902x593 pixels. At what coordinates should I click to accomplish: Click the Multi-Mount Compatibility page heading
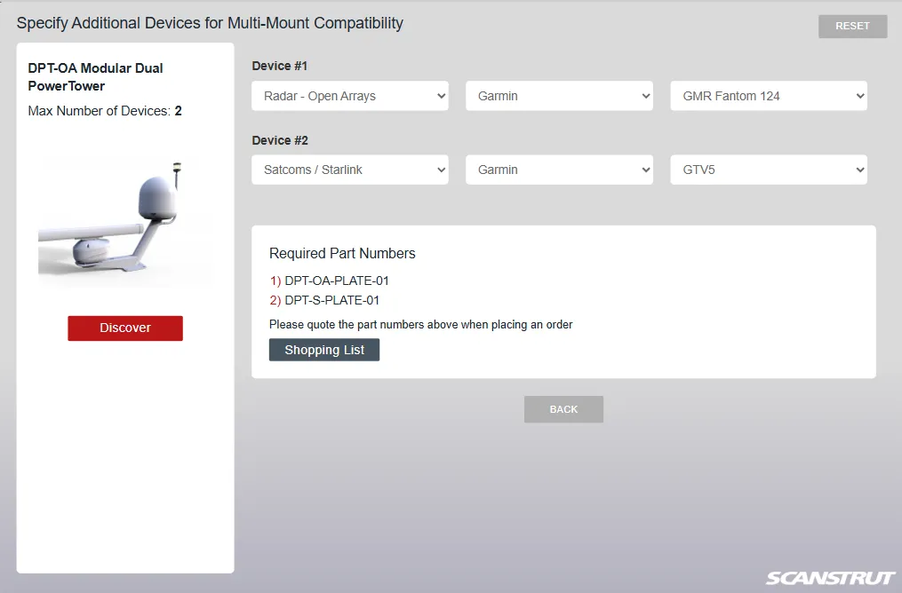coord(210,23)
